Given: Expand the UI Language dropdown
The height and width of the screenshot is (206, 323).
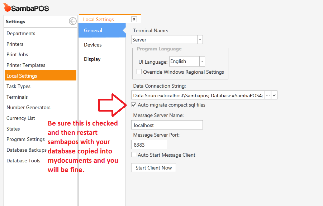Looking at the screenshot, I should click(x=202, y=62).
